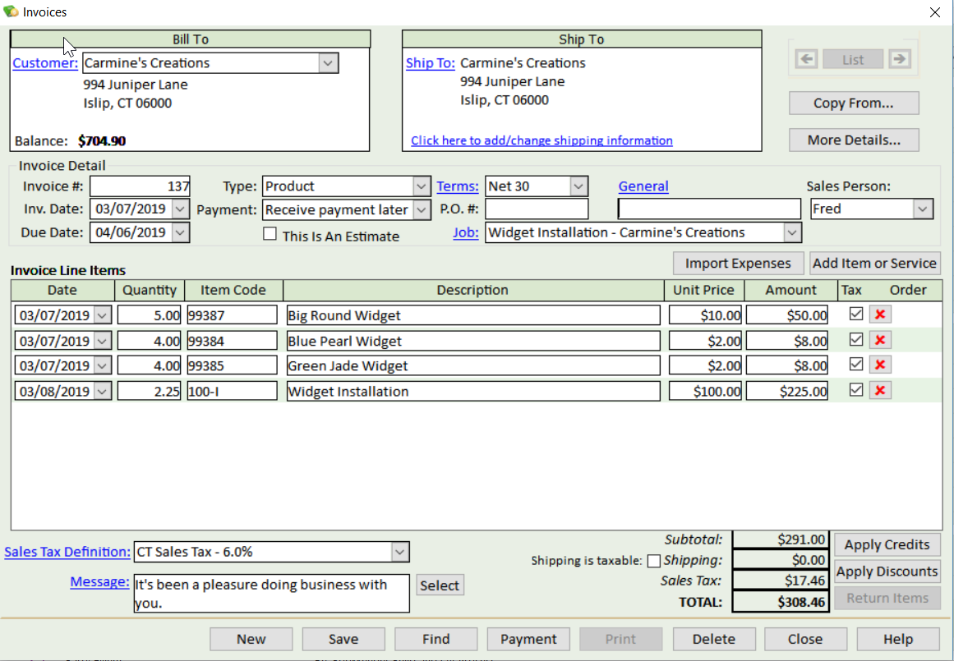Click the Add Item or Service button
Image resolution: width=954 pixels, height=661 pixels.
874,263
